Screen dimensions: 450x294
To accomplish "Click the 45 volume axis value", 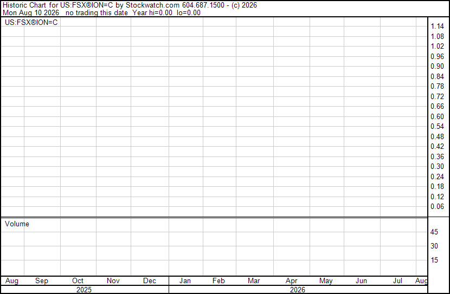I will click(434, 232).
